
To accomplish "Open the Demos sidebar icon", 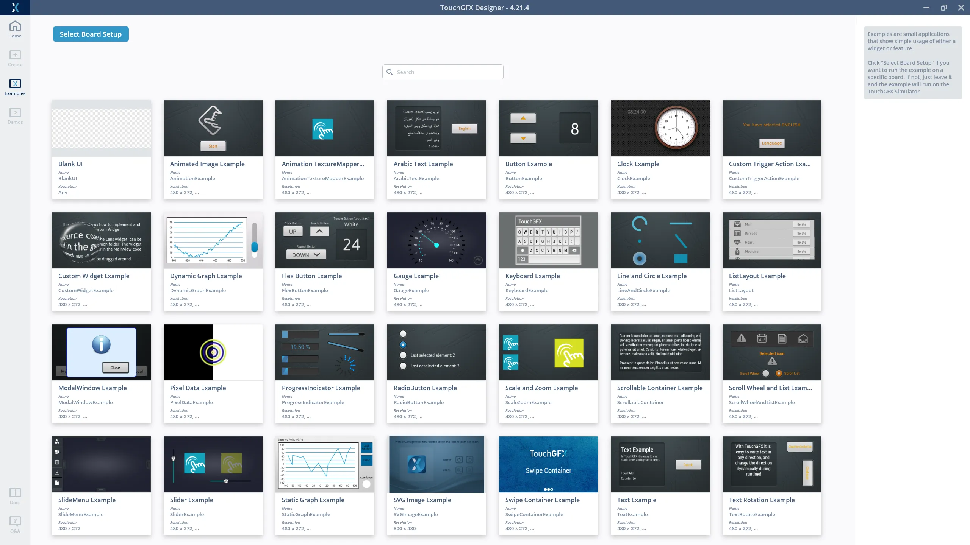I will pos(15,112).
